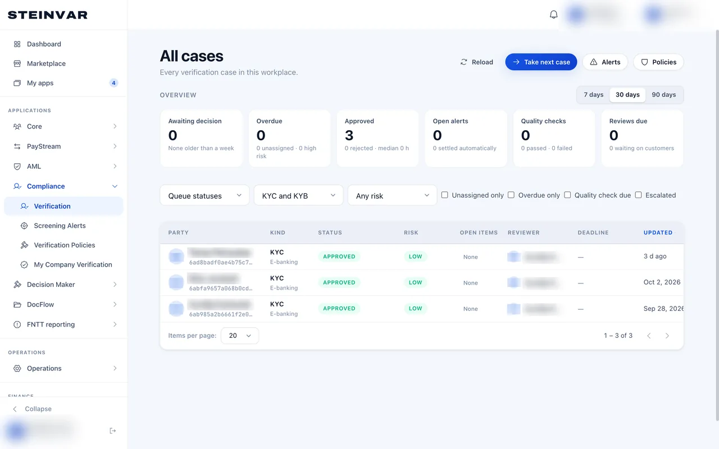Image resolution: width=719 pixels, height=449 pixels.
Task: Click the DocFlow folder icon
Action: click(x=17, y=304)
